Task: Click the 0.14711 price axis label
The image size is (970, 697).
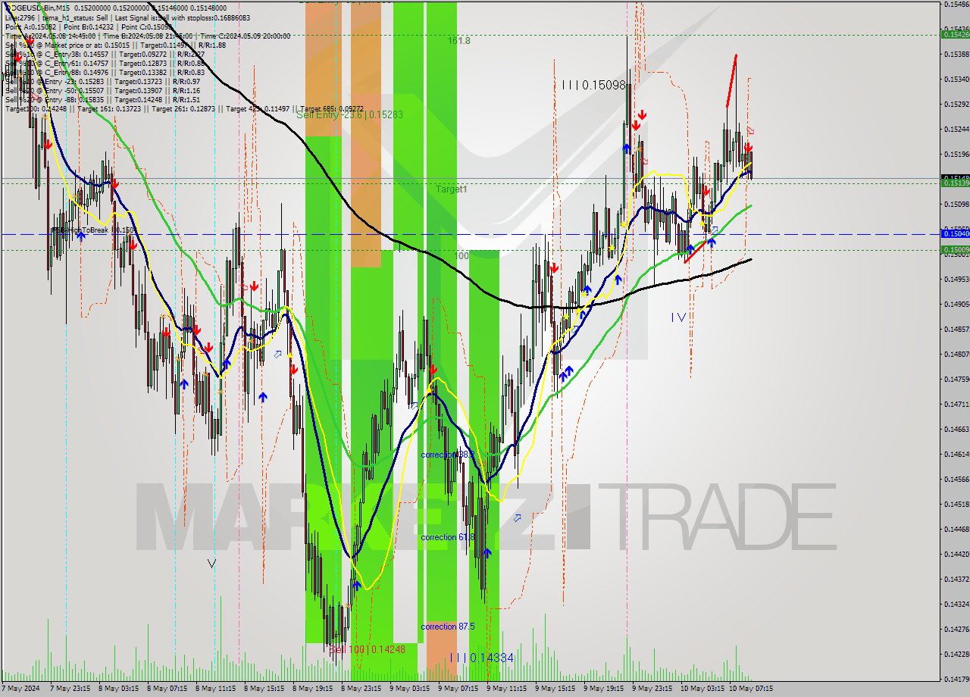Action: pos(956,404)
